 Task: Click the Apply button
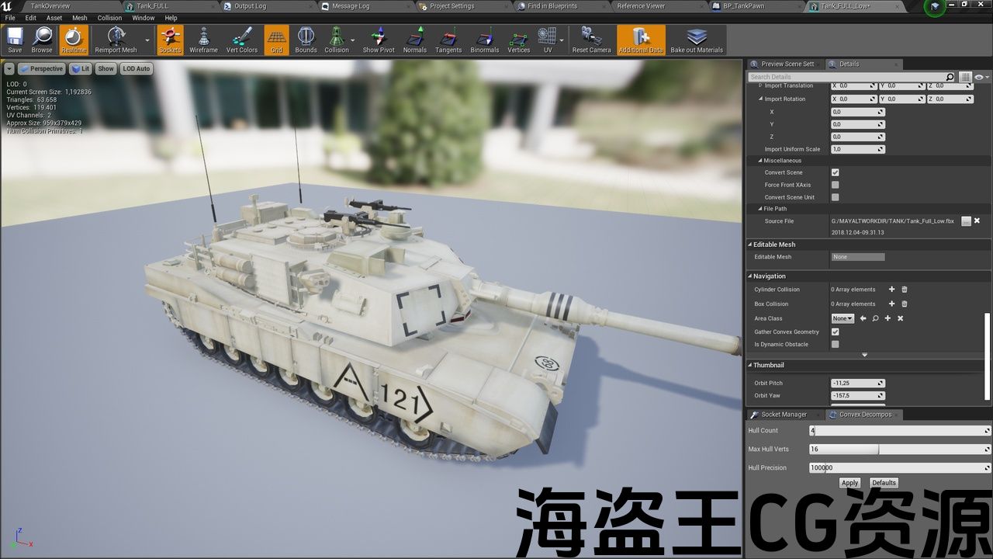pos(849,483)
